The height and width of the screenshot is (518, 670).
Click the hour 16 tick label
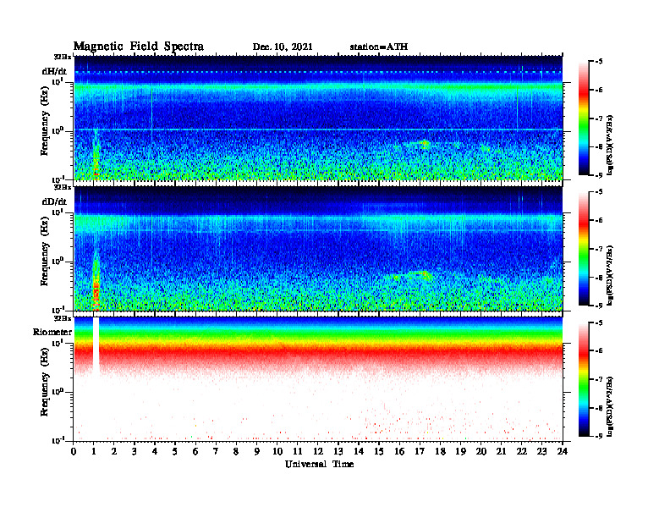click(x=399, y=451)
